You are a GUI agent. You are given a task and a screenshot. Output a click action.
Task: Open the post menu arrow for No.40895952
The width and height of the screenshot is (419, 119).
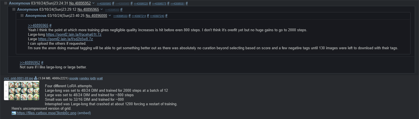[94, 3]
